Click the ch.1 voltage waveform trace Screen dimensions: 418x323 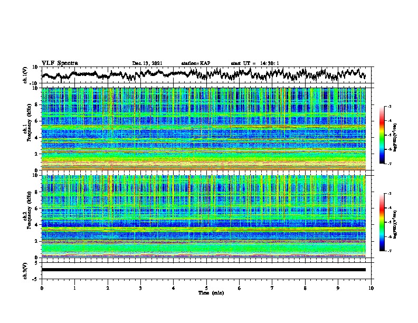(x=204, y=74)
